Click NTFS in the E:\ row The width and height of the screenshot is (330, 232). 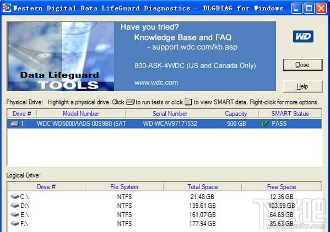125,214
